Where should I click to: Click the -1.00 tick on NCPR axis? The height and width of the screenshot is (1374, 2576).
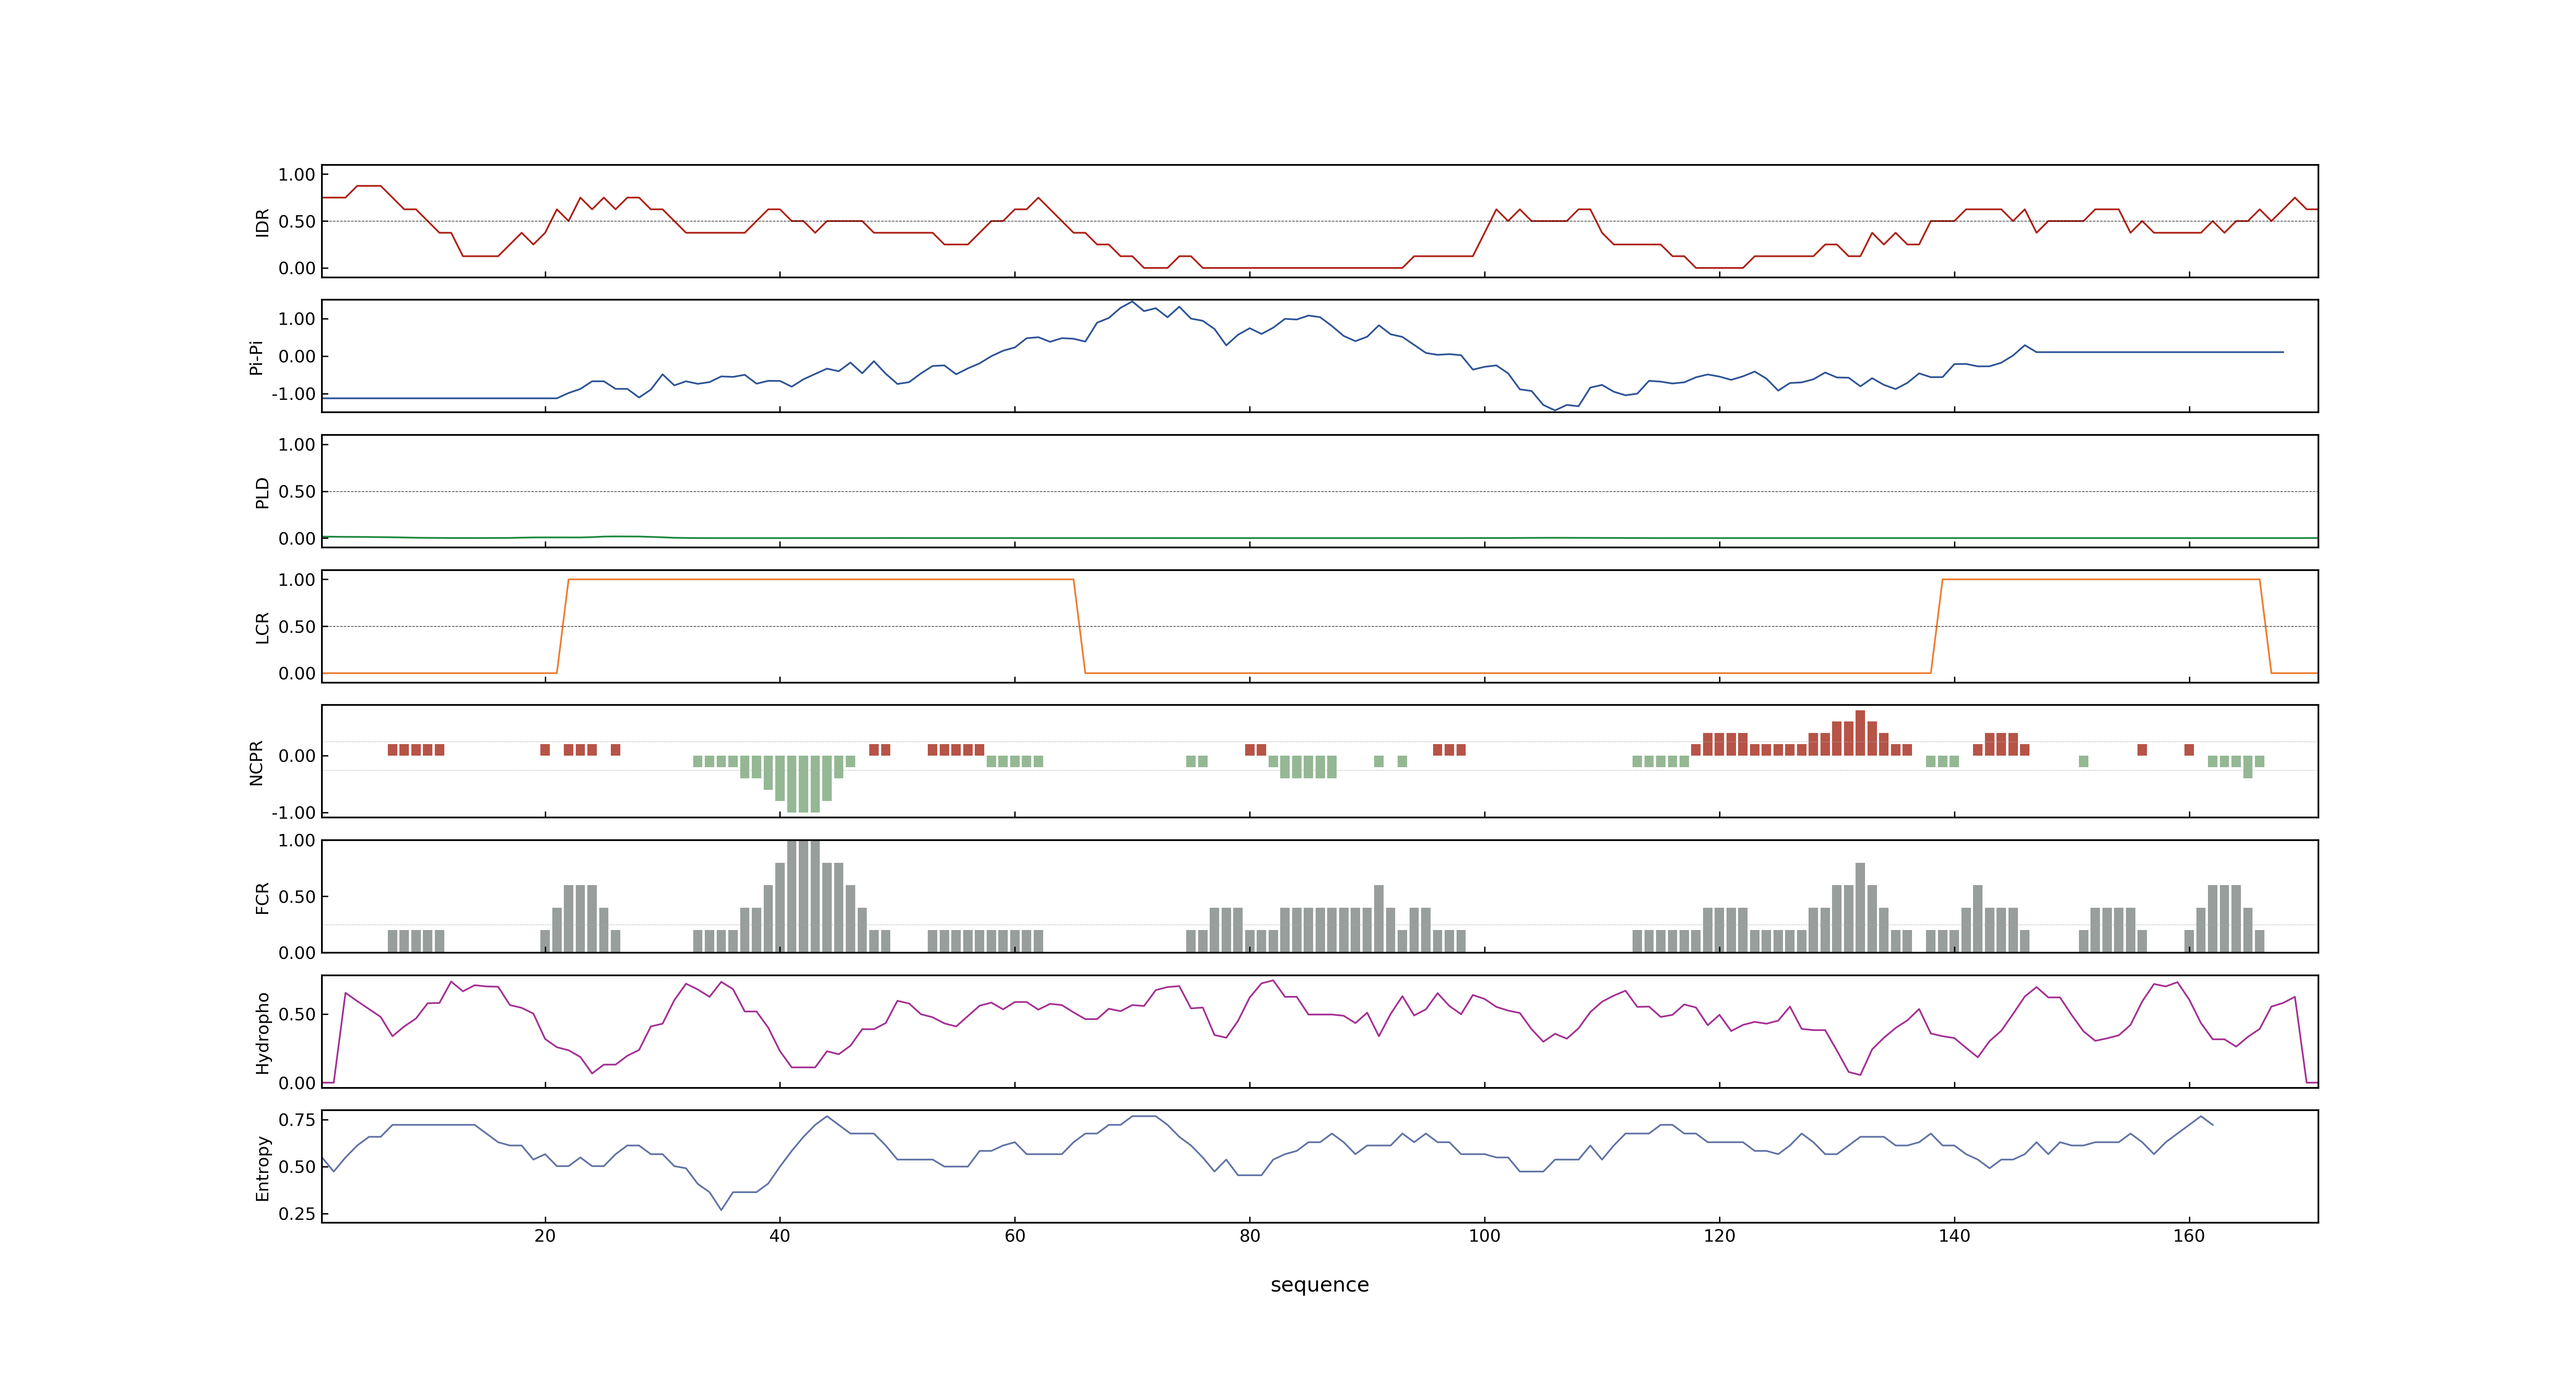pyautogui.click(x=293, y=813)
